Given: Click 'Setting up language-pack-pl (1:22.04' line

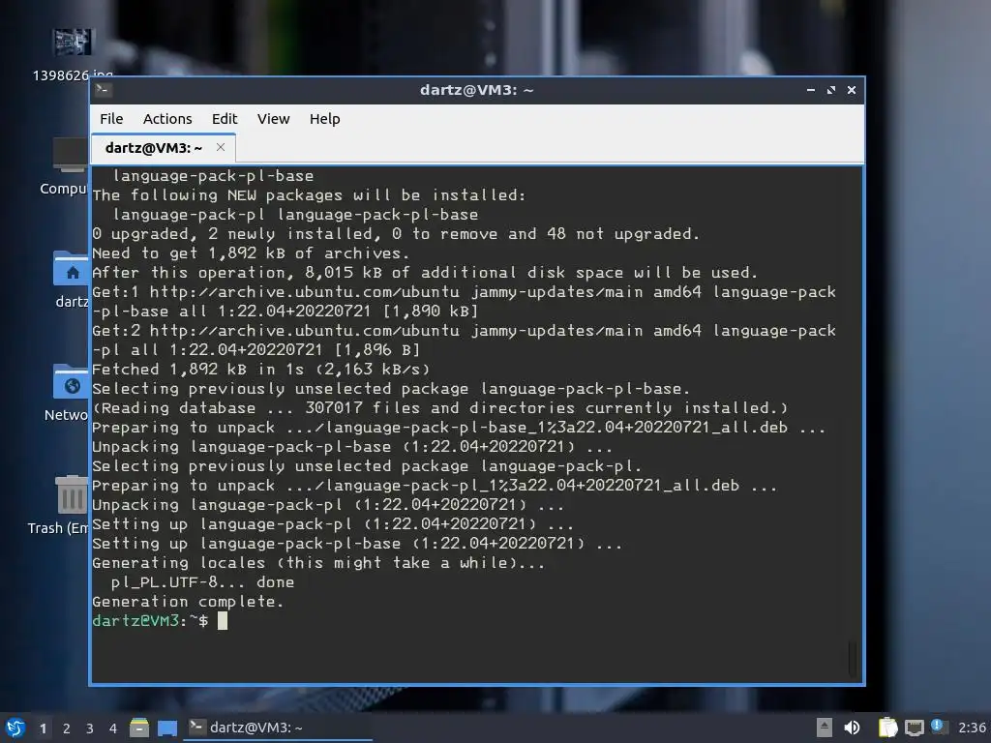Looking at the screenshot, I should (333, 524).
